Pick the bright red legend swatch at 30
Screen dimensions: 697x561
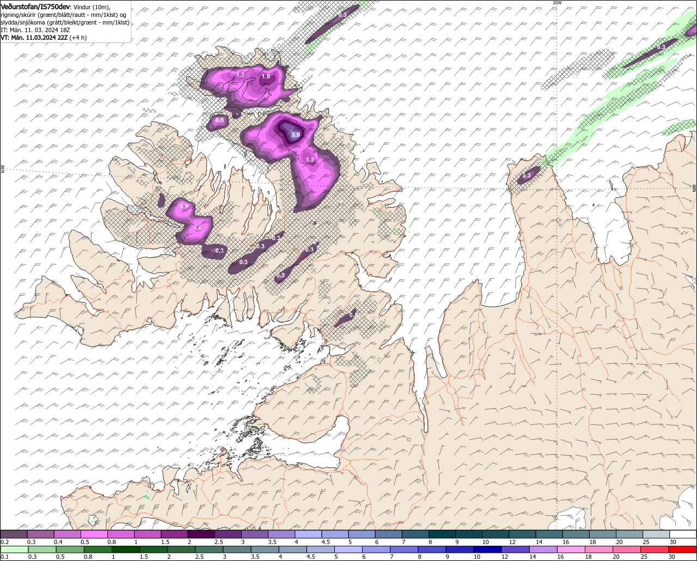click(683, 549)
